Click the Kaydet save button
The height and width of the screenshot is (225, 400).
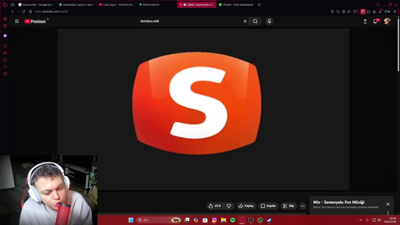tap(268, 206)
